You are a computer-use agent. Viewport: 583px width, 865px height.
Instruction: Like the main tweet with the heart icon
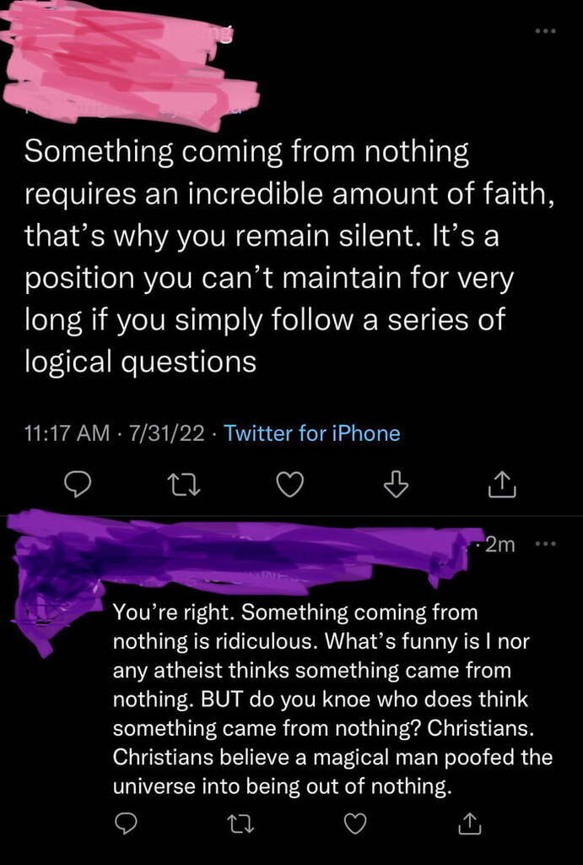(291, 483)
